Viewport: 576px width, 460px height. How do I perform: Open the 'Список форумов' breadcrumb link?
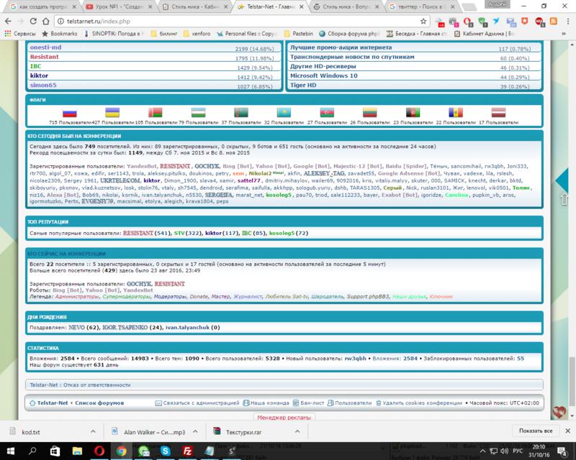tap(100, 403)
